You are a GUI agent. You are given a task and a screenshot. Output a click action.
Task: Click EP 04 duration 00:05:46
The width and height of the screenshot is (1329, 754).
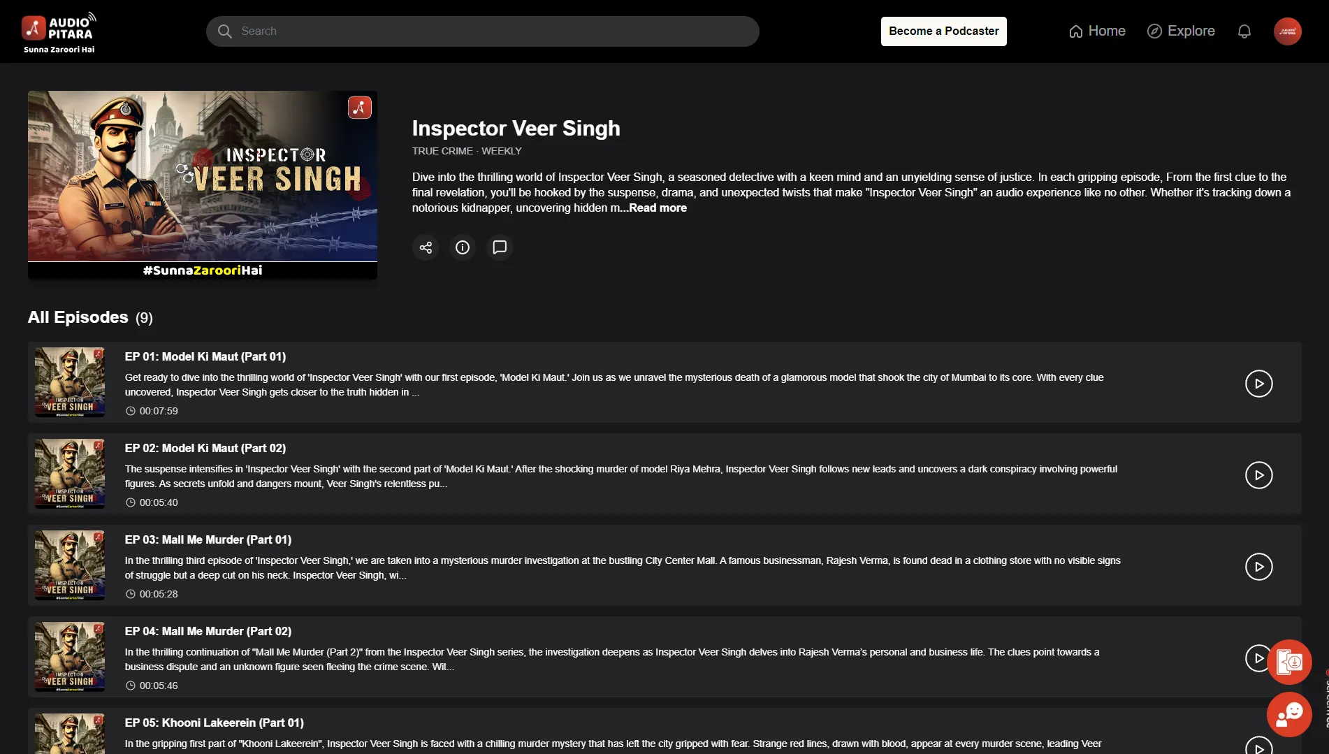tap(152, 686)
